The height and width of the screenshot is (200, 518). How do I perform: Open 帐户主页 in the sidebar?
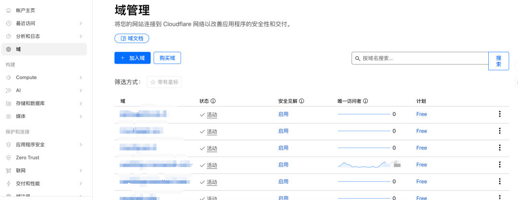pyautogui.click(x=44, y=11)
